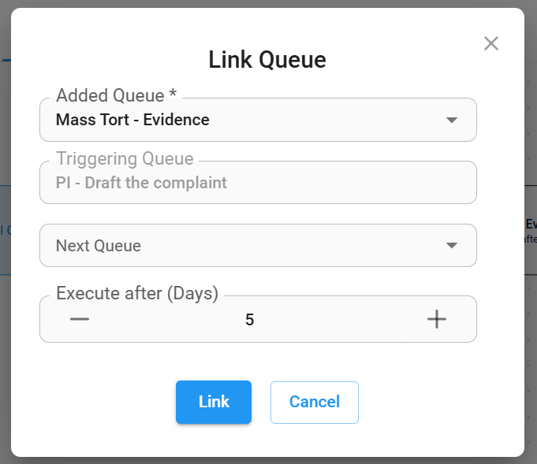Viewport: 537px width, 464px height.
Task: Click the Link Queue dialog title
Action: click(x=267, y=60)
